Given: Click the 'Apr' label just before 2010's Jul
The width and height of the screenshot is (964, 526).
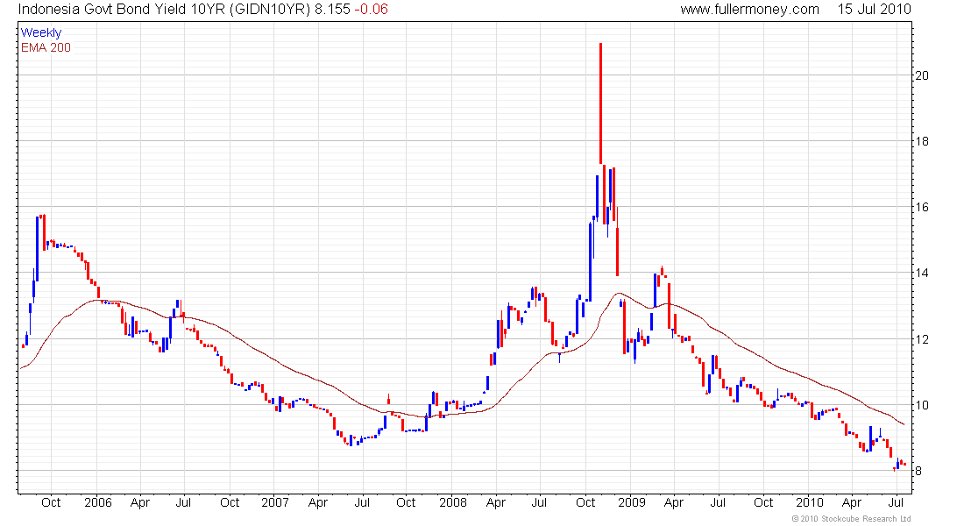Looking at the screenshot, I should [x=852, y=502].
